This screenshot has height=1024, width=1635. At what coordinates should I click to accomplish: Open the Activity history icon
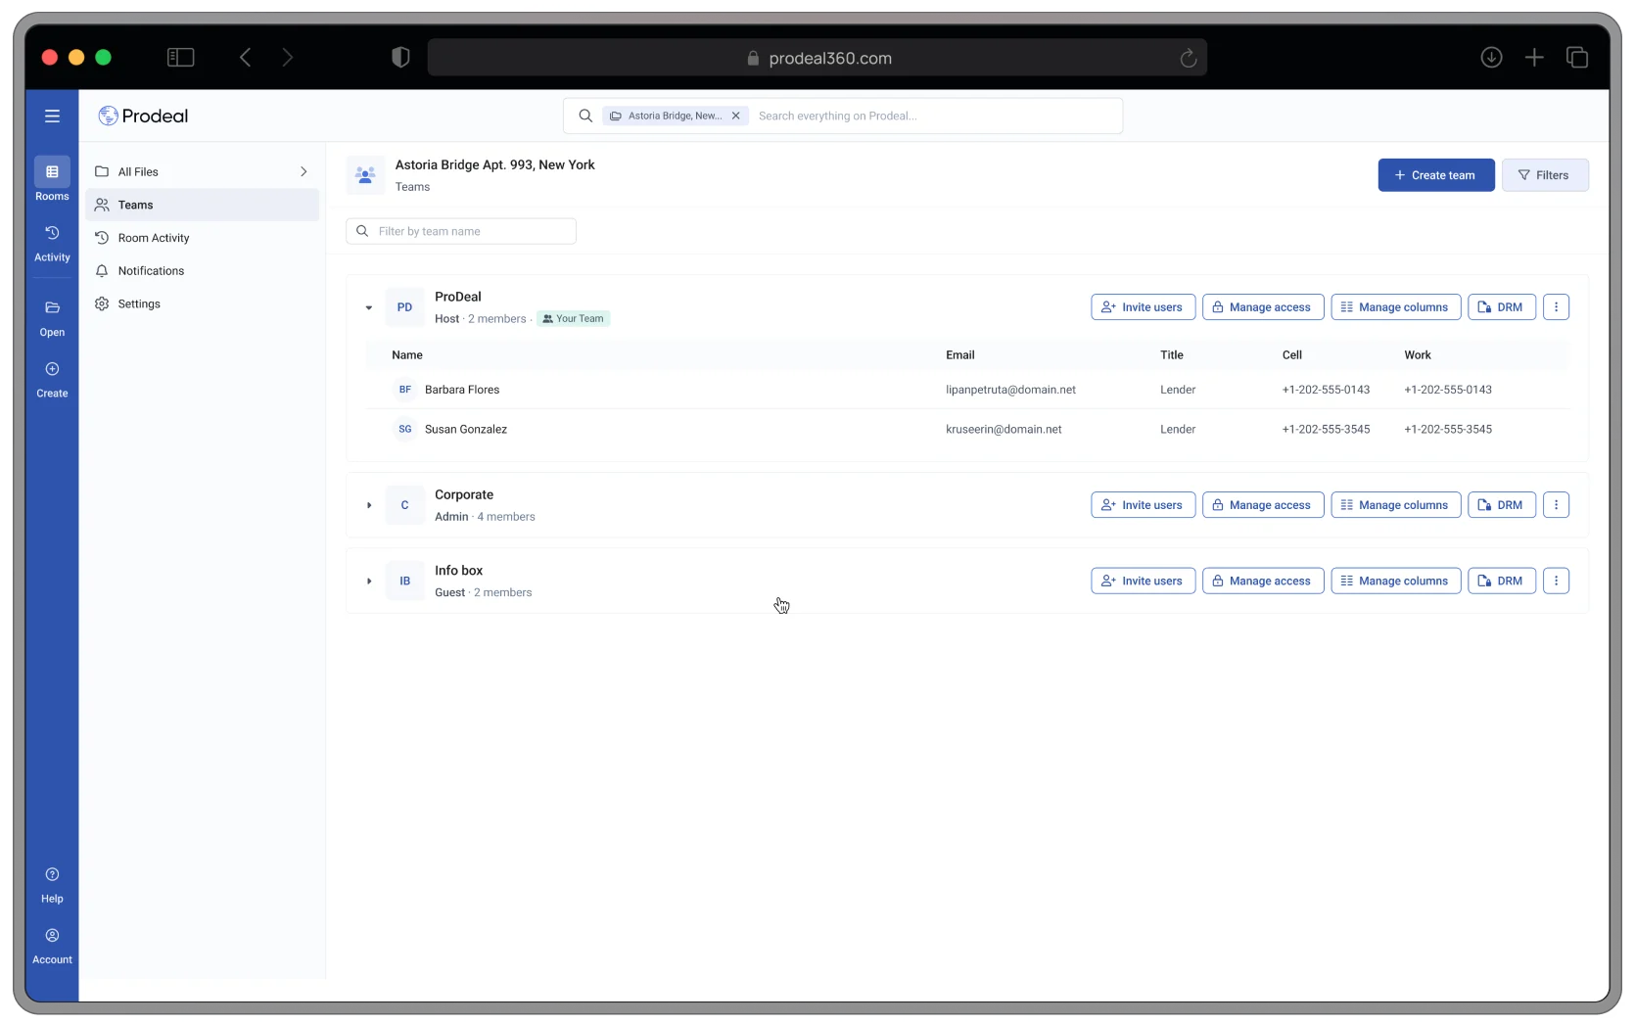[x=52, y=233]
